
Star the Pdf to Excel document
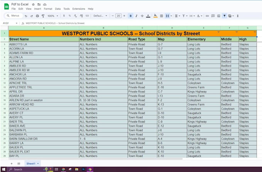point(33,5)
